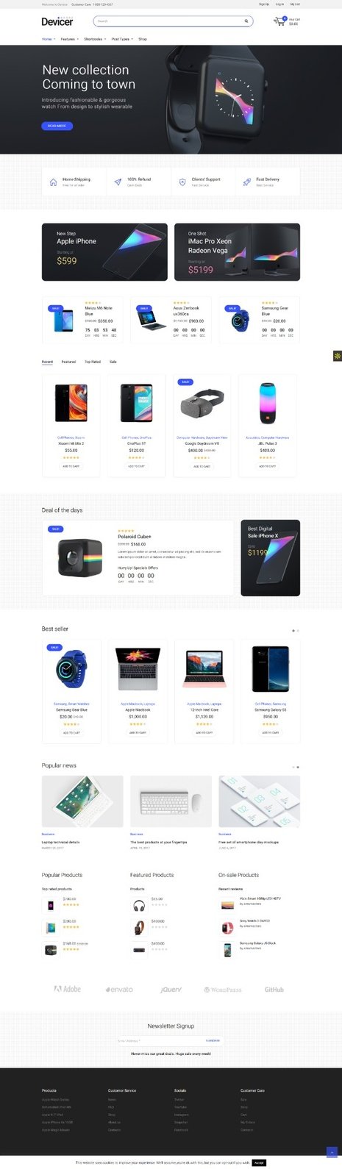The image size is (342, 1169).
Task: Switch to the Top Rated products tab
Action: (x=93, y=362)
